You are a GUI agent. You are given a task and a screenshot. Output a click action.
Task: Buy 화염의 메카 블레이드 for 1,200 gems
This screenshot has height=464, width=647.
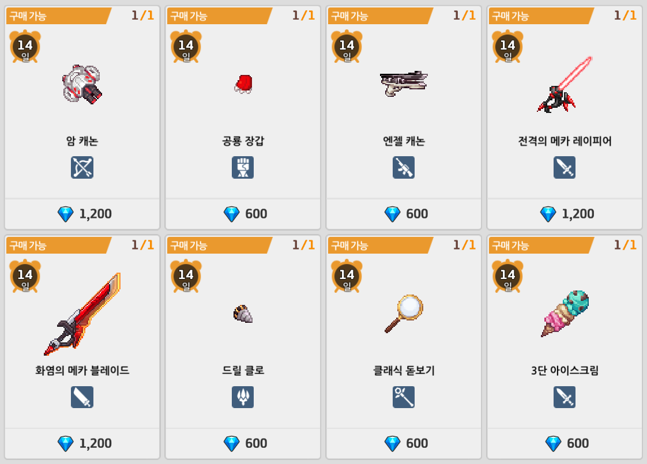pyautogui.click(x=82, y=443)
